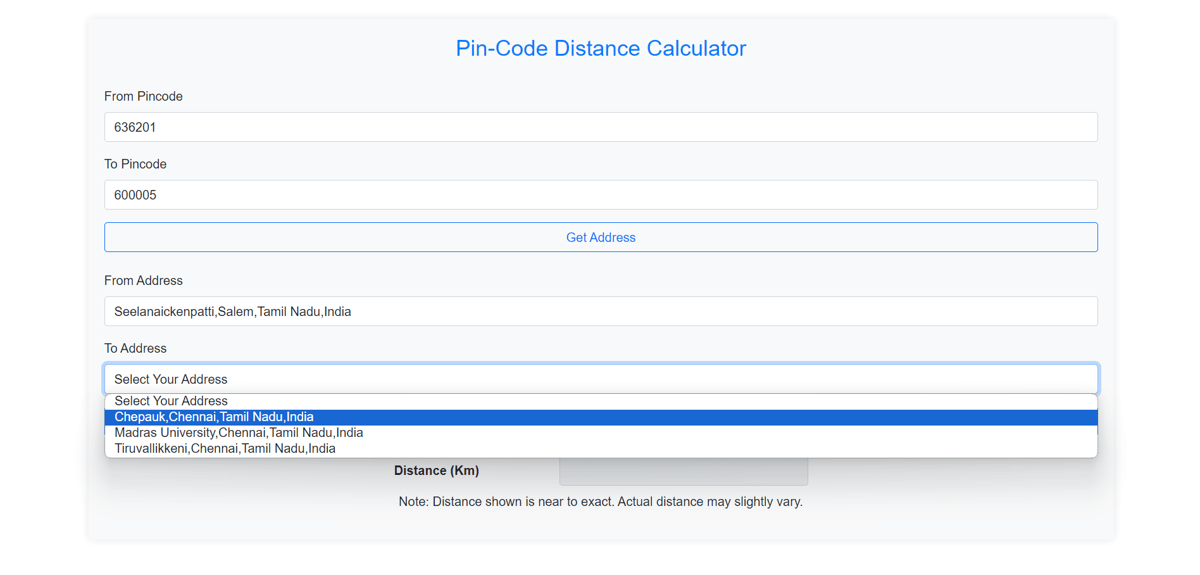Click the note about distance accuracy
This screenshot has width=1200, height=575.
click(600, 502)
